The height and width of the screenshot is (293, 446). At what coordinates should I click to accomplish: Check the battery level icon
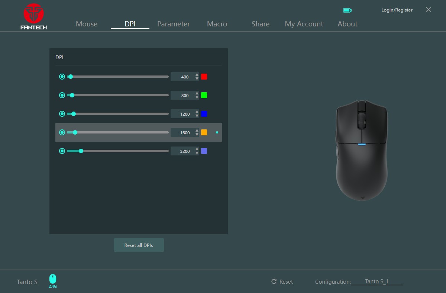[347, 10]
